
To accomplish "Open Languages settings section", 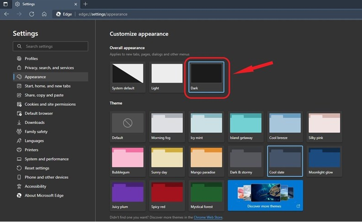I will click(51, 141).
